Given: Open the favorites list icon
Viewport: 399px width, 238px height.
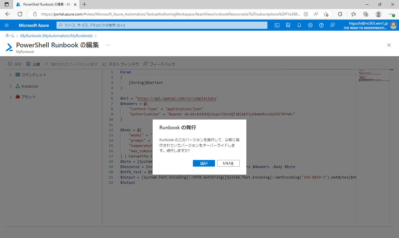Looking at the screenshot, I should tap(354, 14).
